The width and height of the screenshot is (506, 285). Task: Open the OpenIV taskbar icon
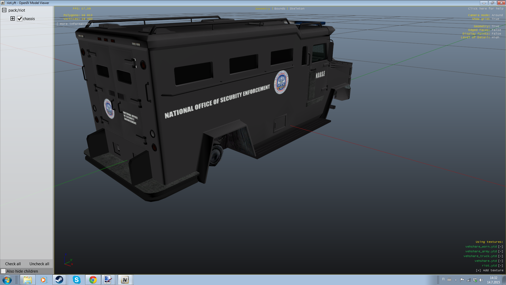click(x=125, y=280)
